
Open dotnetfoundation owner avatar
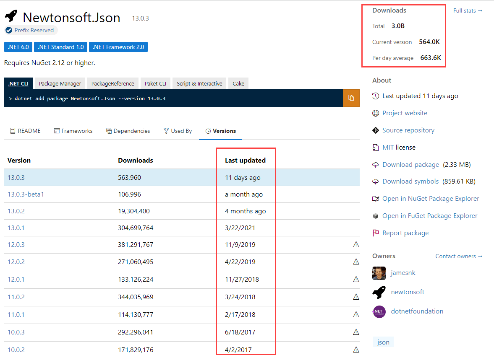point(379,311)
